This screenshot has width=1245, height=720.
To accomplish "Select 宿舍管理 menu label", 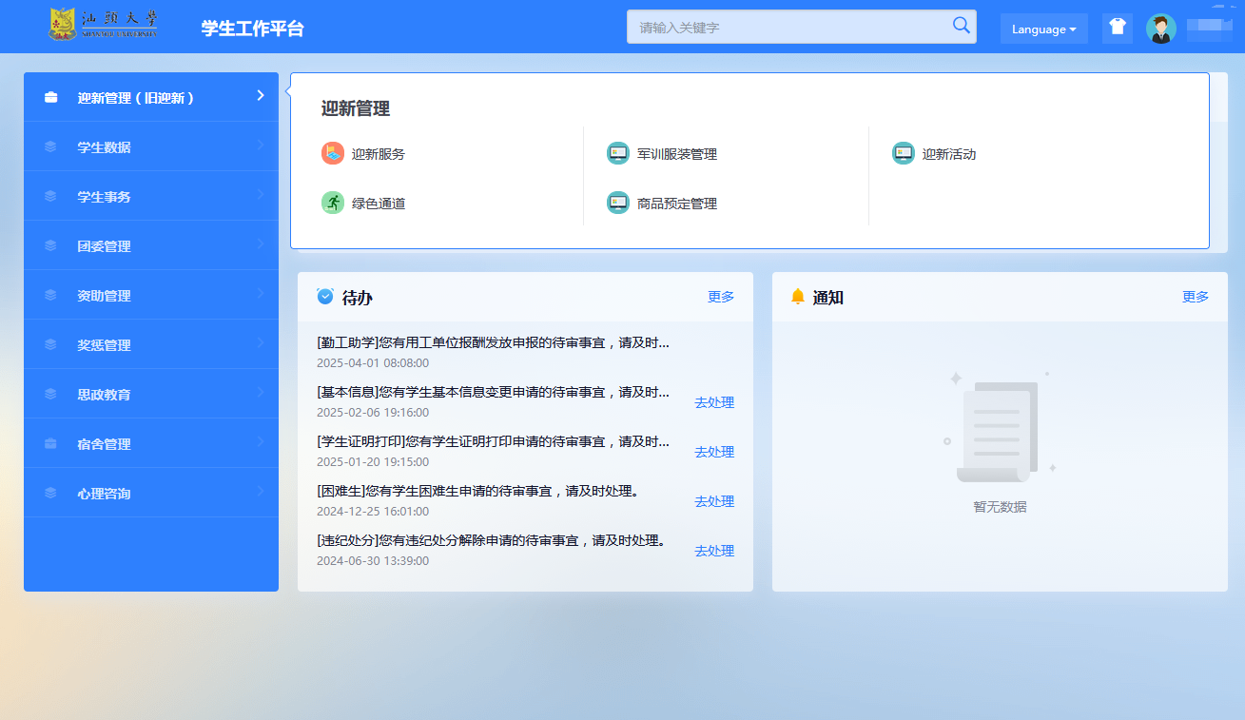I will tap(104, 444).
